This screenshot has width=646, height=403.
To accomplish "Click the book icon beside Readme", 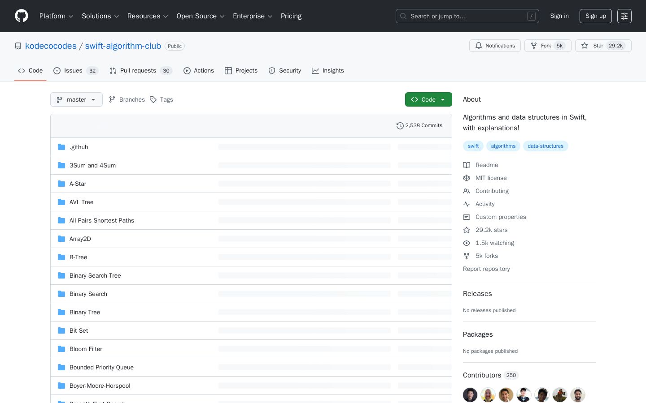I will click(x=467, y=165).
